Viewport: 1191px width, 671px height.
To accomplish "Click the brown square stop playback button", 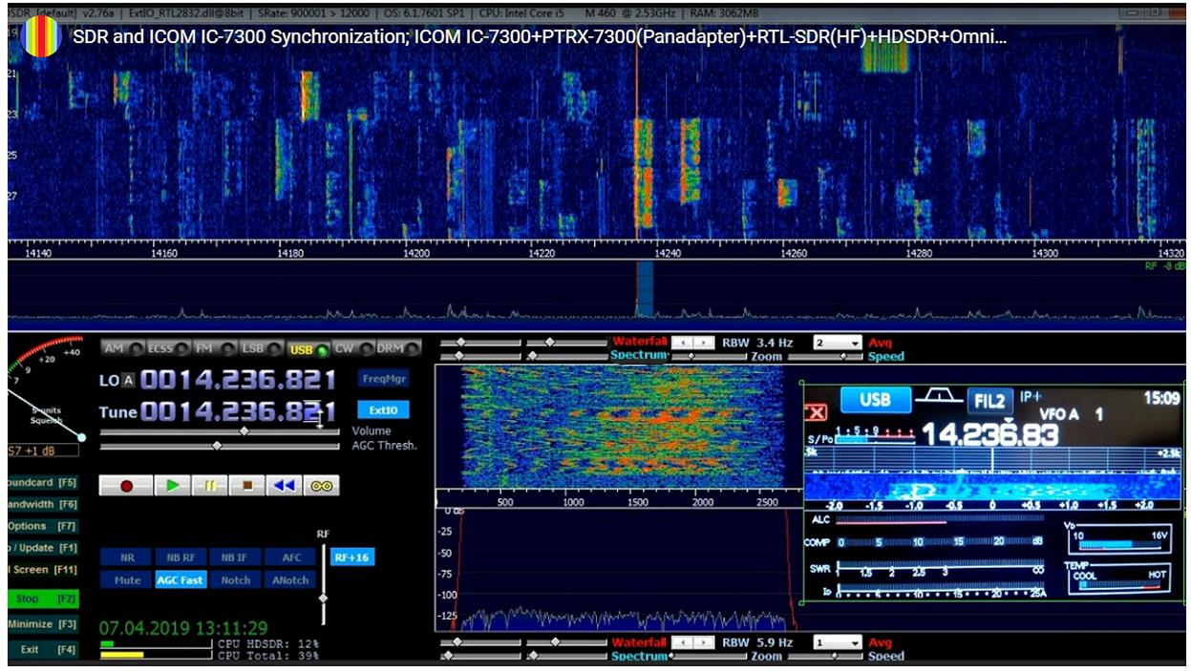I will pos(247,486).
